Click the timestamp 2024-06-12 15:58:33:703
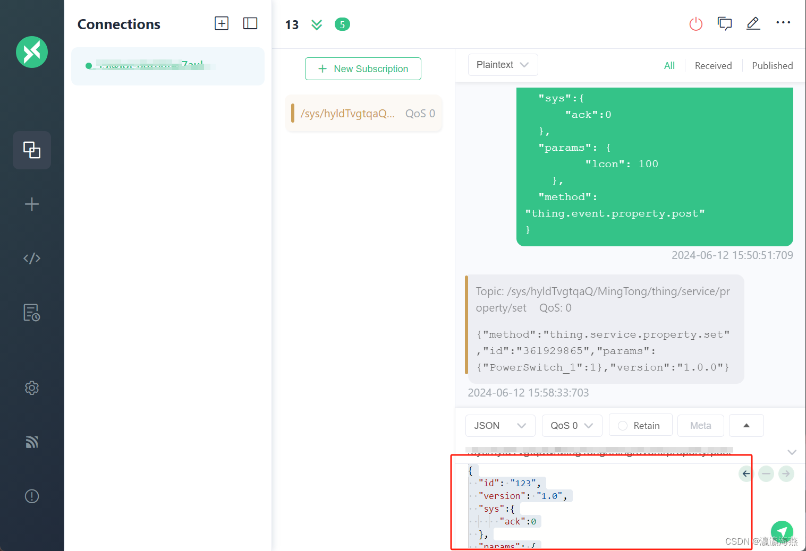Screen dimensions: 806x551 coord(528,393)
